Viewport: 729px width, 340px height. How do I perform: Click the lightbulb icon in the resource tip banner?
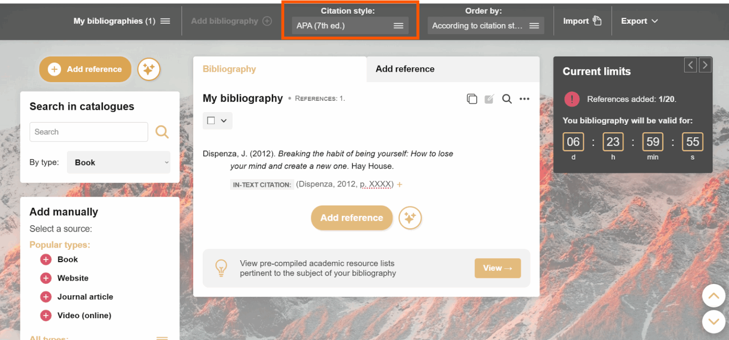tap(221, 268)
